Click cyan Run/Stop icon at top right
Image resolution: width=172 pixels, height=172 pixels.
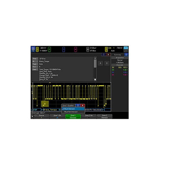[126, 48]
